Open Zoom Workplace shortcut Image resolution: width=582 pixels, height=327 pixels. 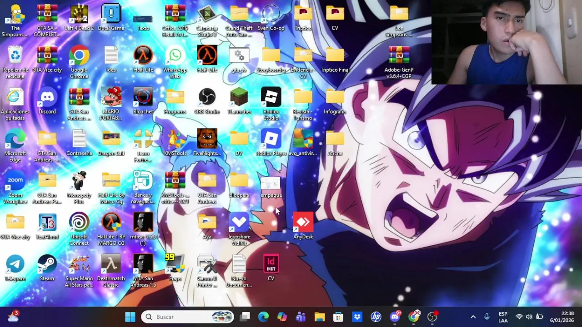15,188
